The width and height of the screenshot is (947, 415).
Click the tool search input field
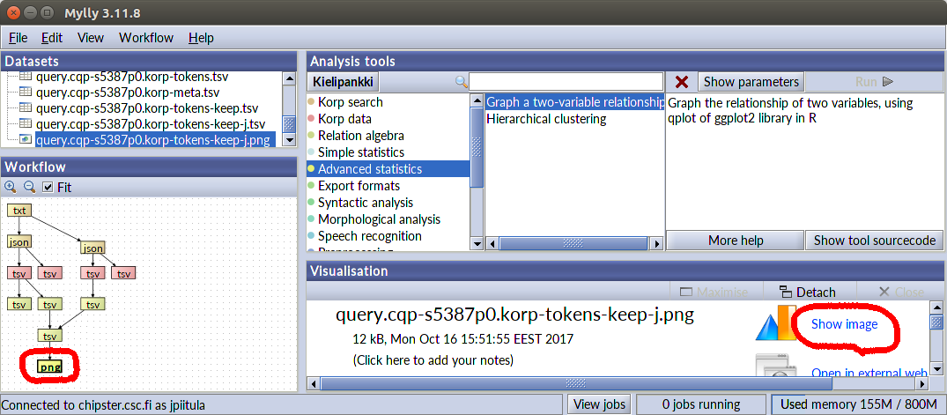pos(566,82)
